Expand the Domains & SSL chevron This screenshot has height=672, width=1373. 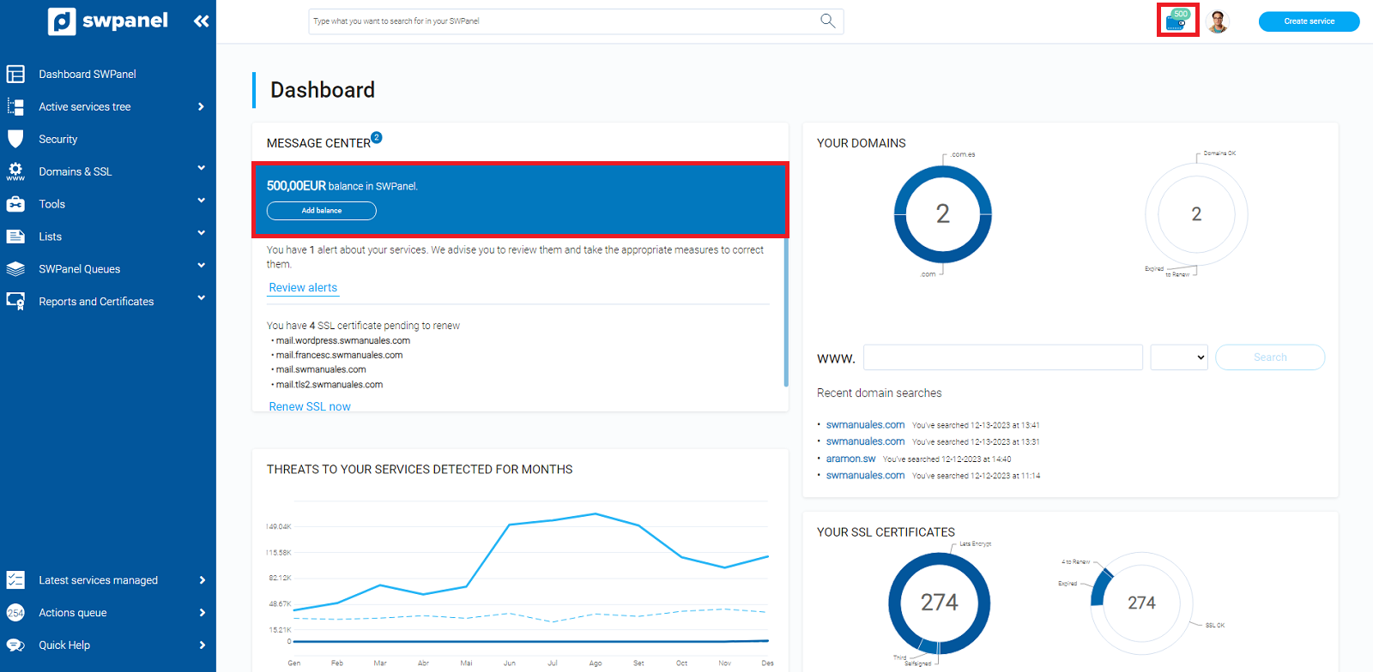tap(201, 168)
